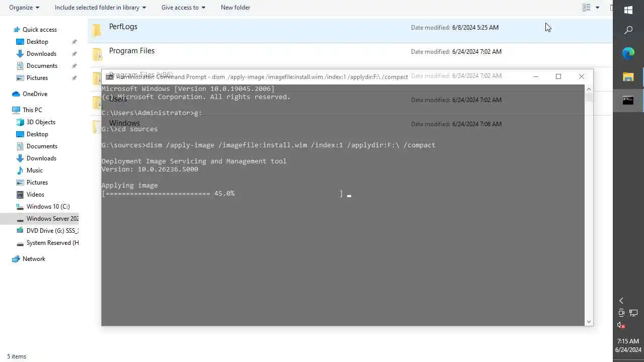Click the pin icon next to pinned Downloads
This screenshot has width=644, height=362.
74,54
